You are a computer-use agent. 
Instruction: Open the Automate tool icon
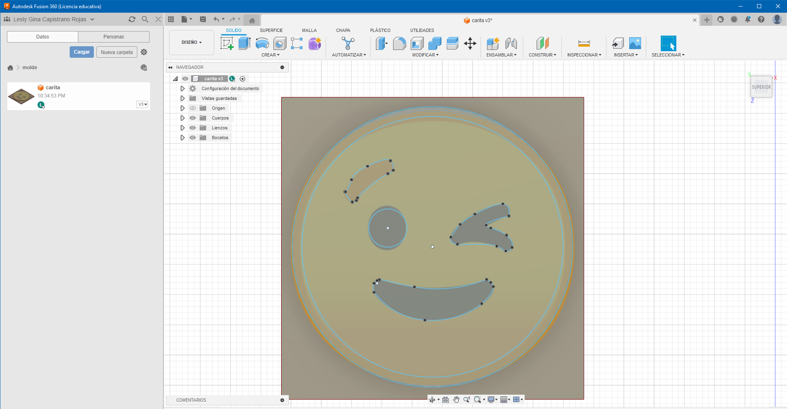(348, 43)
